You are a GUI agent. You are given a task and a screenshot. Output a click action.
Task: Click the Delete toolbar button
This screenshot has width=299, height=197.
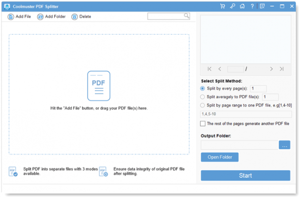point(81,17)
